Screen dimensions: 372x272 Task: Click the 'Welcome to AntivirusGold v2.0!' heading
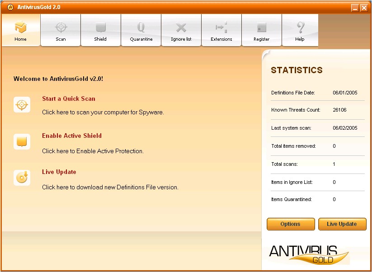[x=58, y=79]
